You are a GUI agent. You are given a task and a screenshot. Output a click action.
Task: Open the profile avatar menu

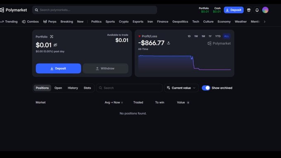point(265,10)
